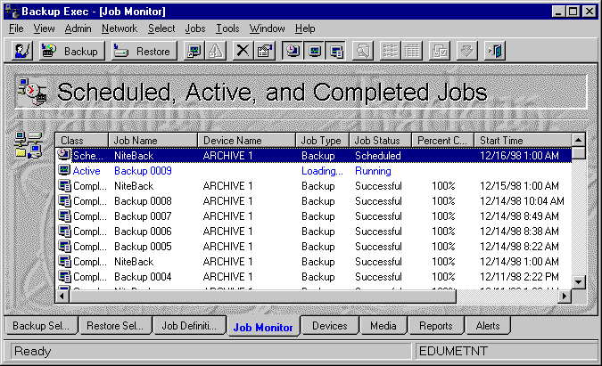Click the horizontal scrollbar left arrow

click(x=62, y=296)
